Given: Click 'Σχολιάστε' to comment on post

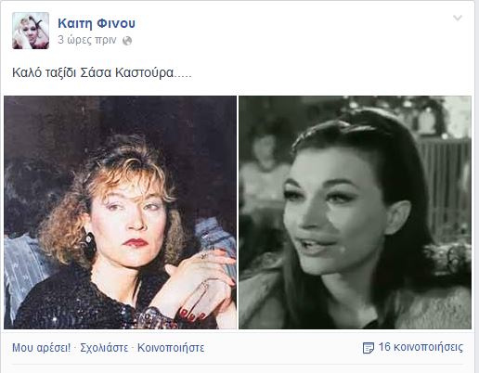Looking at the screenshot, I should [x=104, y=348].
